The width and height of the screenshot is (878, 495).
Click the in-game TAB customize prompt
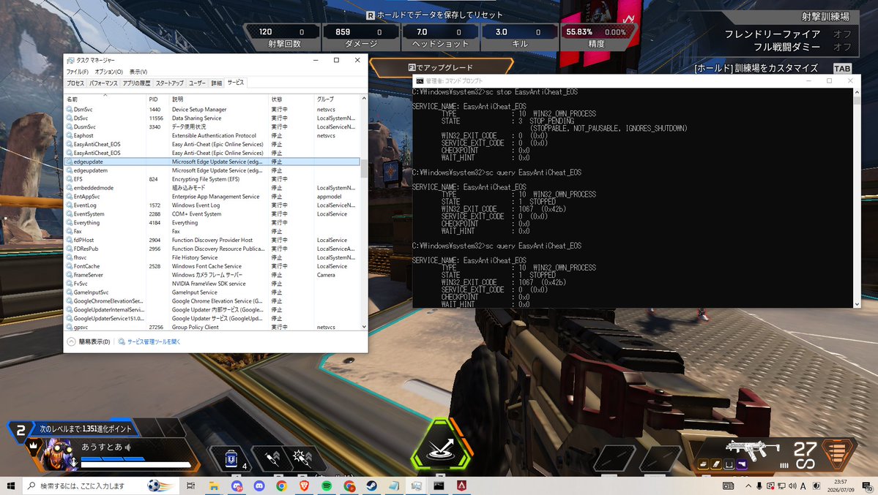(x=841, y=68)
